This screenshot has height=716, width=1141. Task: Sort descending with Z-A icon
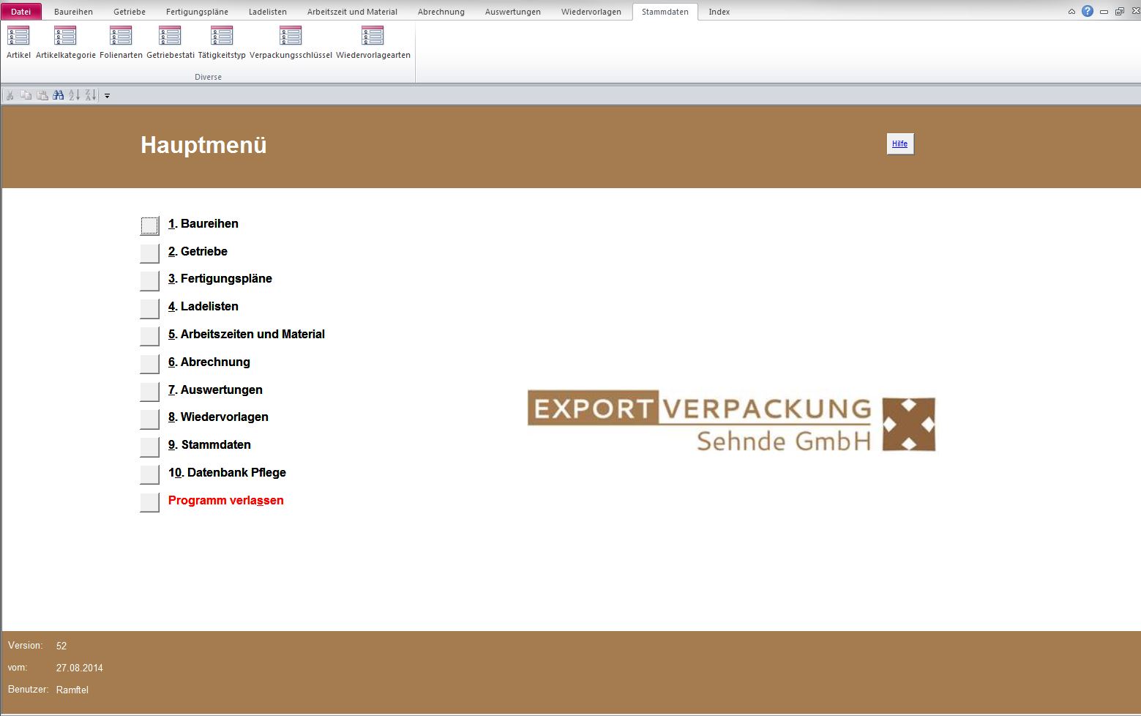pyautogui.click(x=91, y=95)
